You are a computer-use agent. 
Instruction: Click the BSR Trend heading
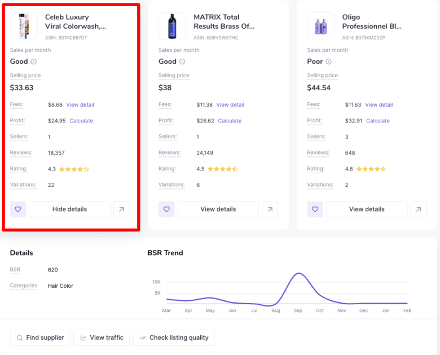tap(165, 253)
